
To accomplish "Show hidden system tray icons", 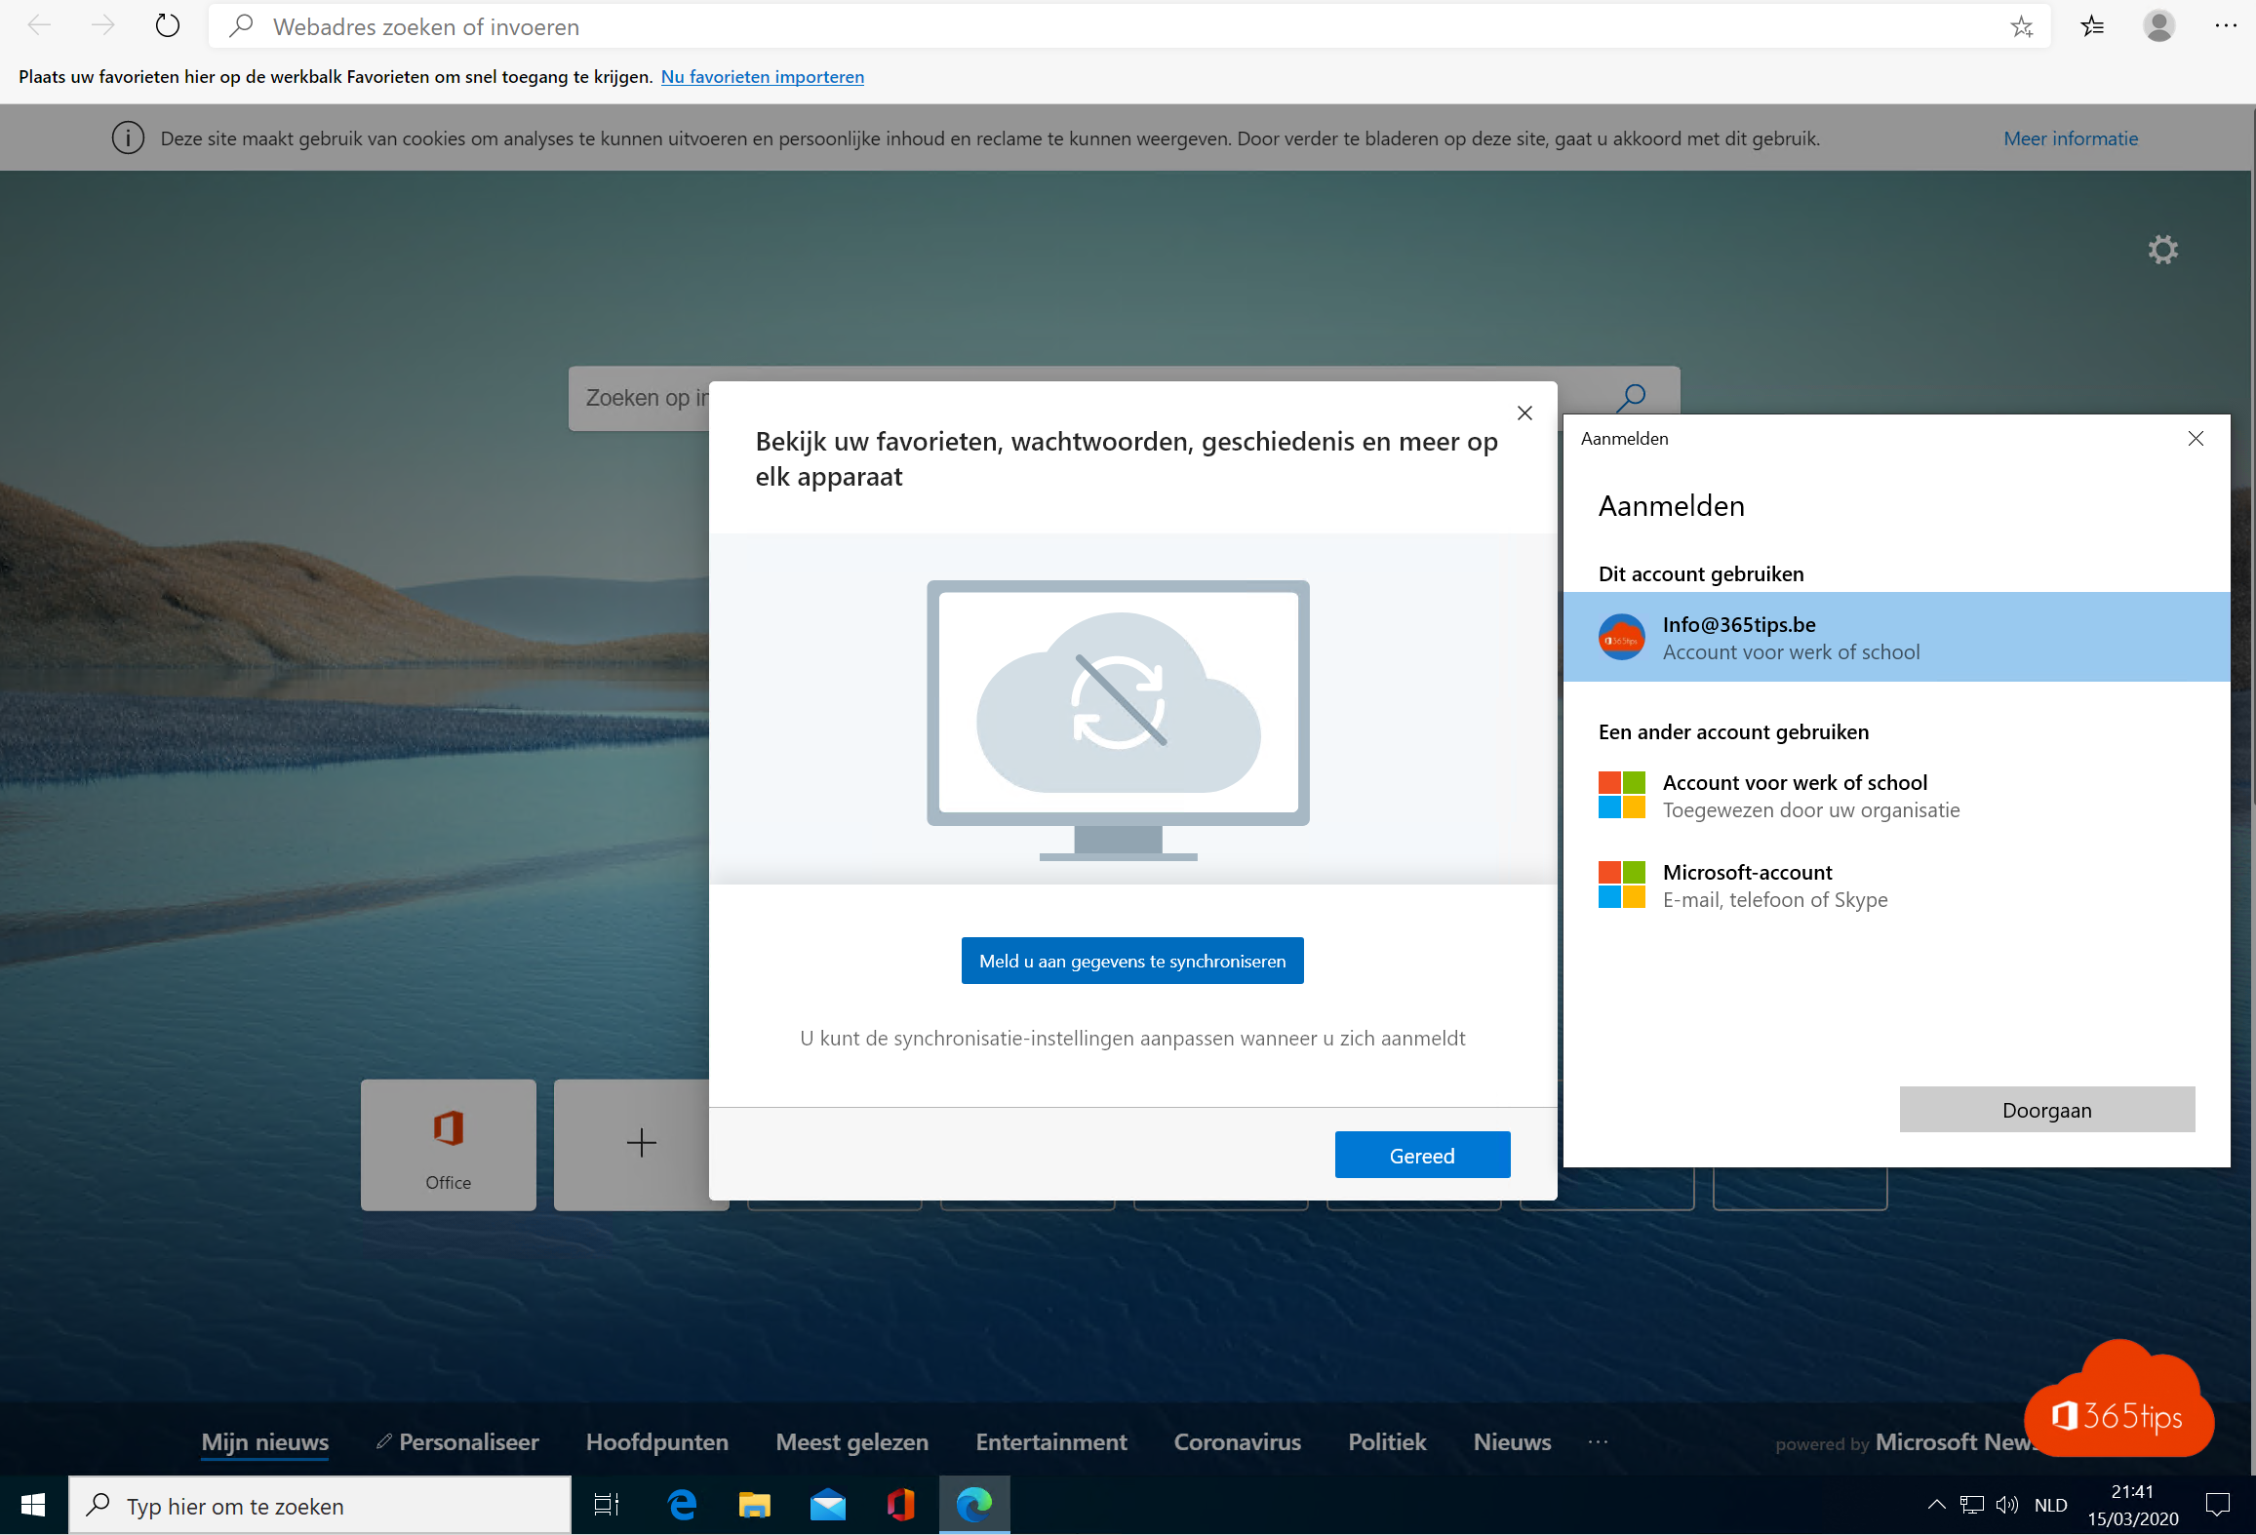I will tap(1936, 1505).
